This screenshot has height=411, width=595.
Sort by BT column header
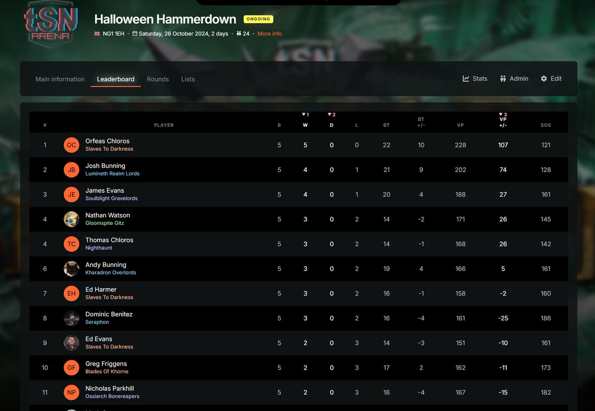(386, 125)
